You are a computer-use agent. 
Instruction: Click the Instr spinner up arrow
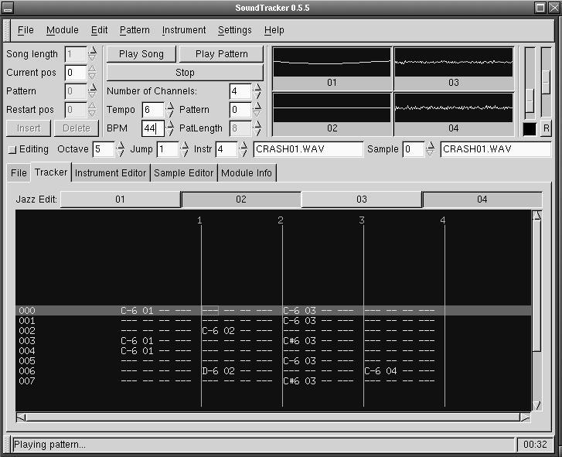pos(244,145)
